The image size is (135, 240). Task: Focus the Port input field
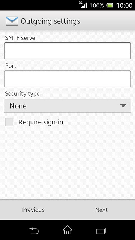[x=67, y=79]
